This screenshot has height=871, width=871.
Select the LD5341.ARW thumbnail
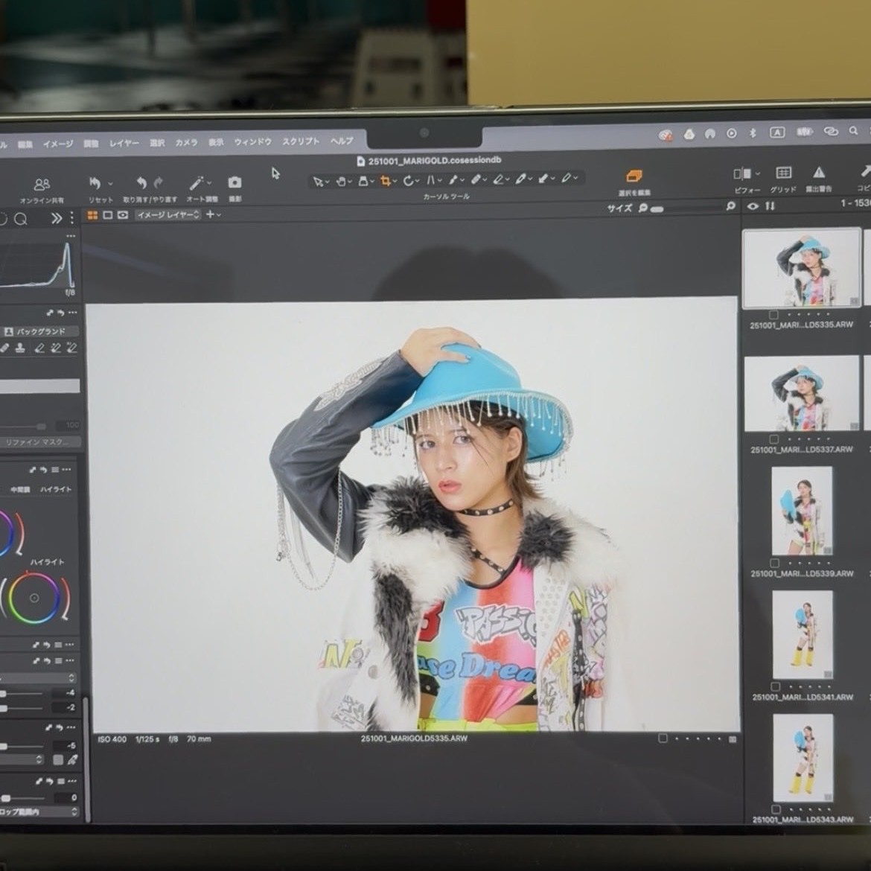pos(803,635)
